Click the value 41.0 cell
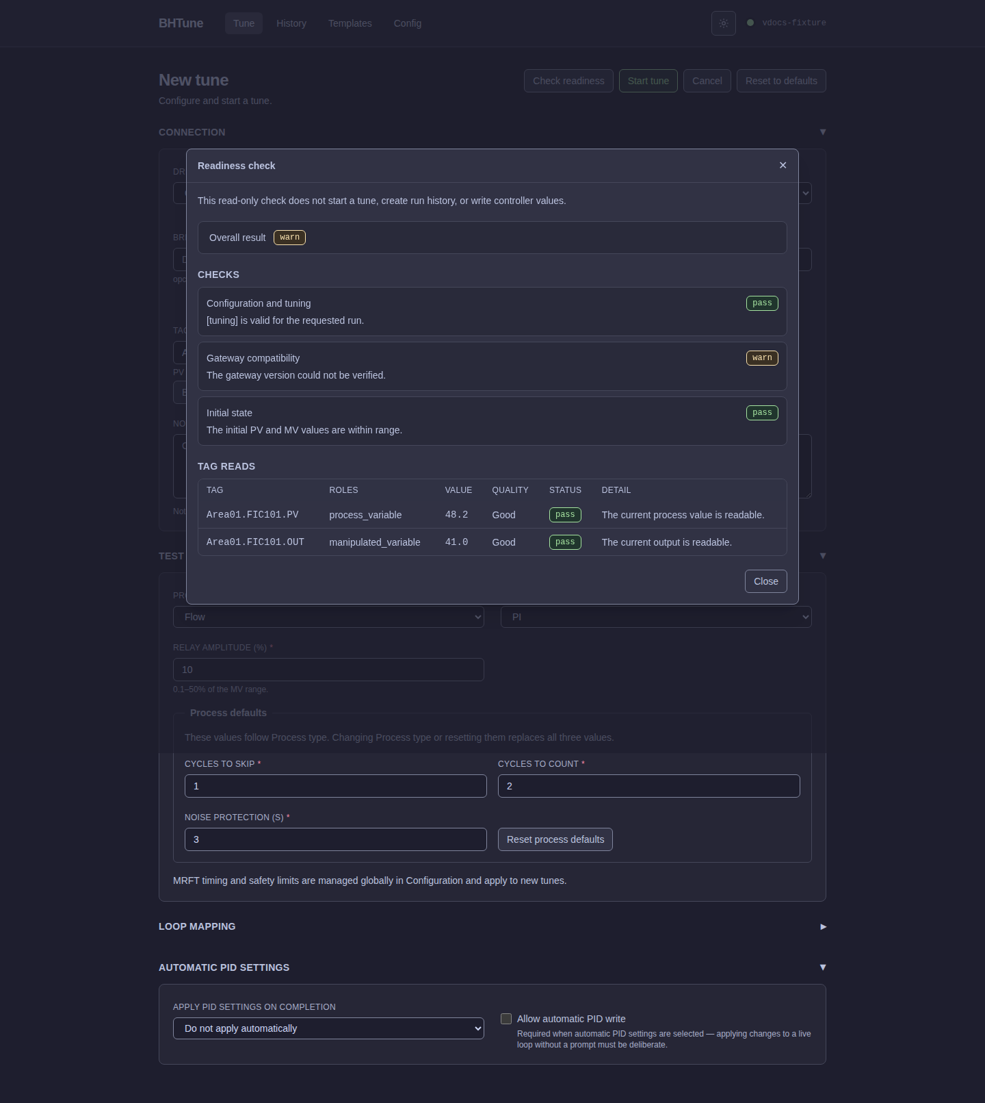 click(456, 542)
